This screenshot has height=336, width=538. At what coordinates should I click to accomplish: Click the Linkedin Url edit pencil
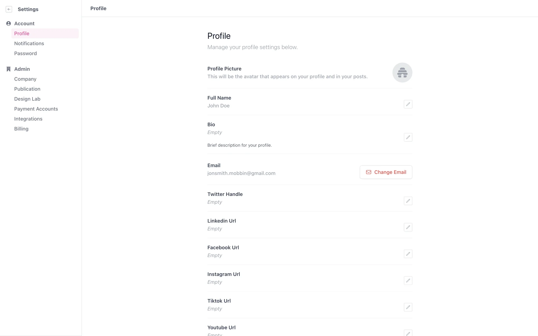tap(408, 227)
